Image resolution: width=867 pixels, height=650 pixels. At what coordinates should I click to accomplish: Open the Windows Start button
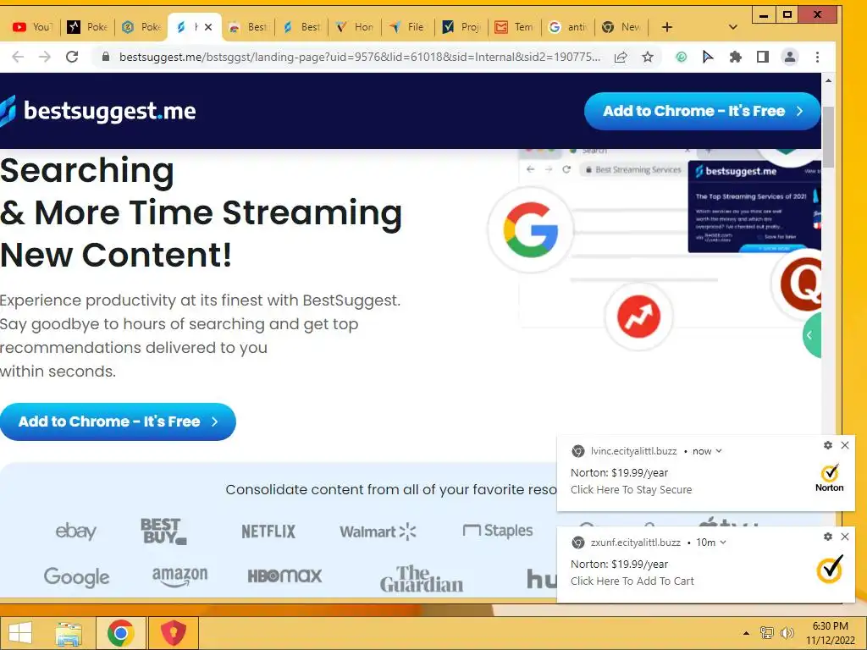coord(20,633)
